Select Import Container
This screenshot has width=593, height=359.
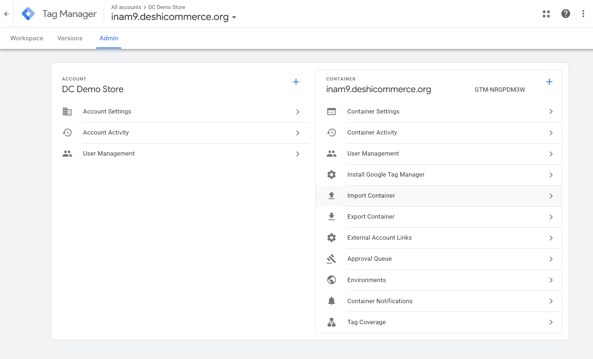click(439, 196)
